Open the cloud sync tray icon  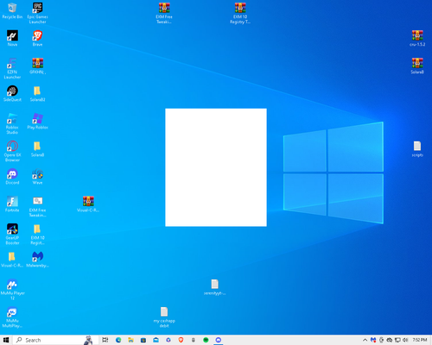pos(390,340)
